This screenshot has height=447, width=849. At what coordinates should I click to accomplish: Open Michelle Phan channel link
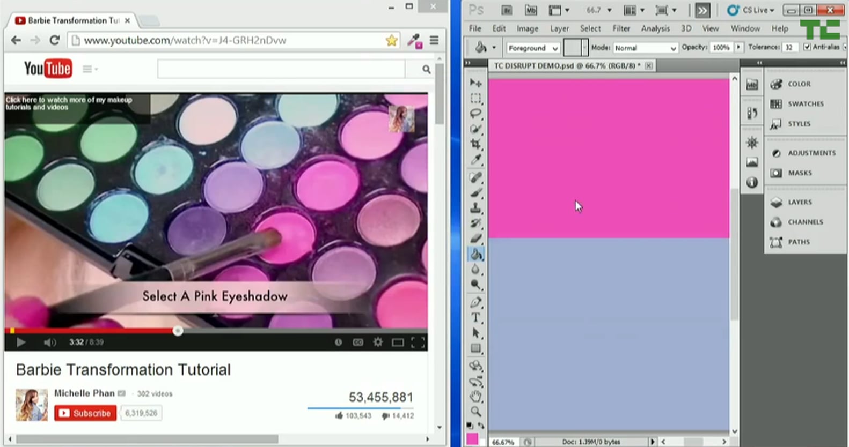tap(84, 393)
